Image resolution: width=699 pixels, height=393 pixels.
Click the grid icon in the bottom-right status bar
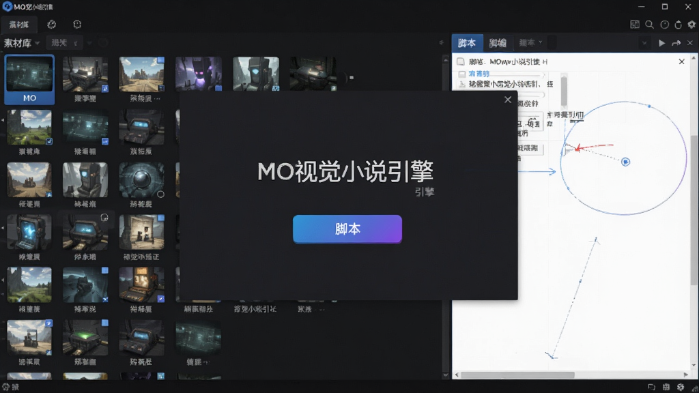(666, 388)
